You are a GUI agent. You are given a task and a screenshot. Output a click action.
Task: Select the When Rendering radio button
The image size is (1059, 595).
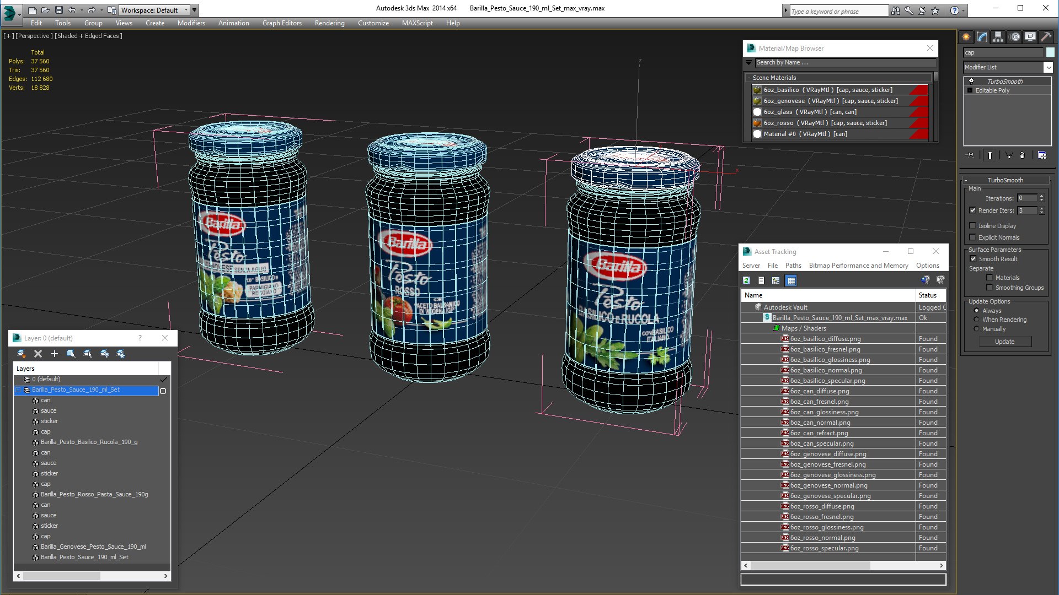click(x=977, y=320)
